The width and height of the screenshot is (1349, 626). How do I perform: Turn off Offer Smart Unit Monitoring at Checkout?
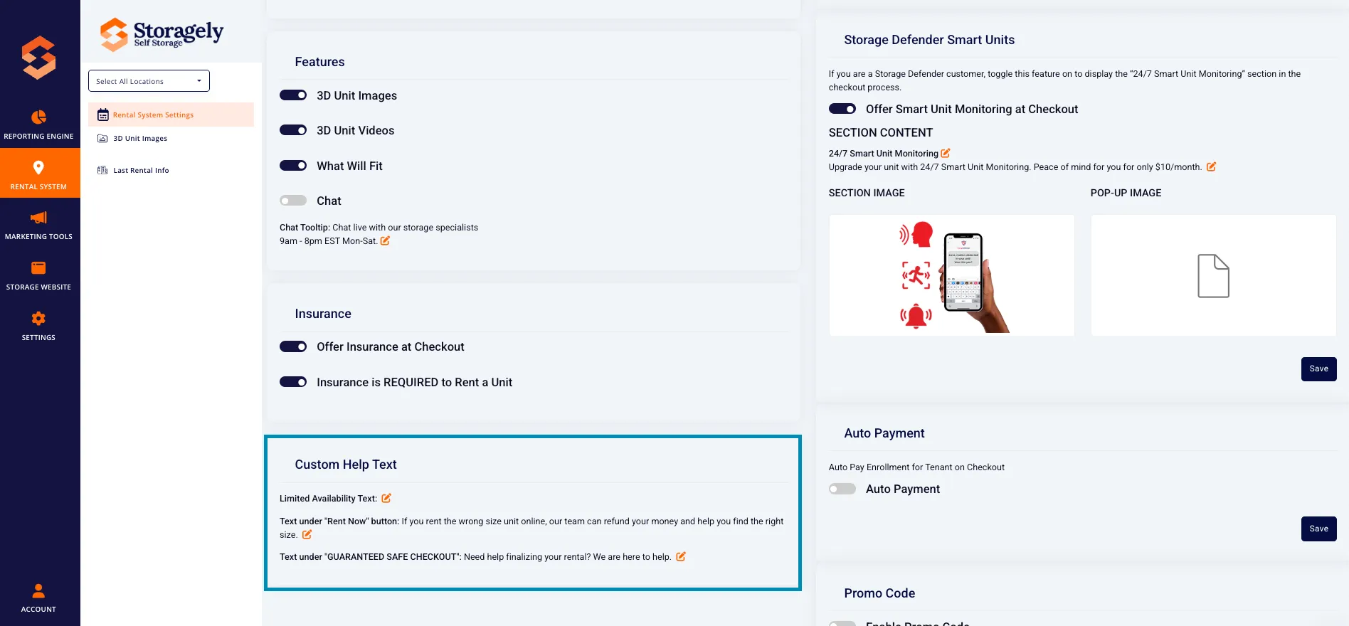tap(842, 109)
